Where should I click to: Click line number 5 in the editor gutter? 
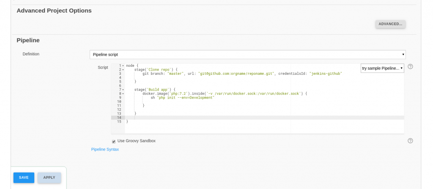120,82
